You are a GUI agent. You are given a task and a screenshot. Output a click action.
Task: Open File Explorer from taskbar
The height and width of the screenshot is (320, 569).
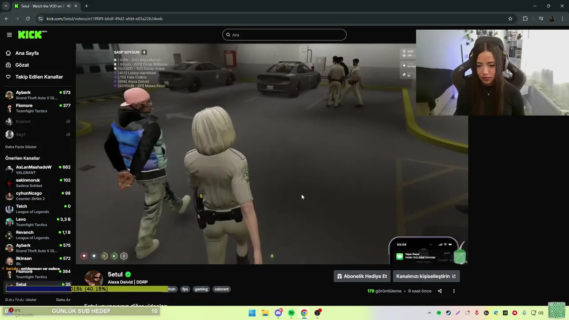[x=265, y=313]
